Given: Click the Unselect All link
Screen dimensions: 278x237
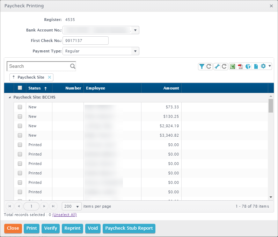Looking at the screenshot, I should coord(64,215).
